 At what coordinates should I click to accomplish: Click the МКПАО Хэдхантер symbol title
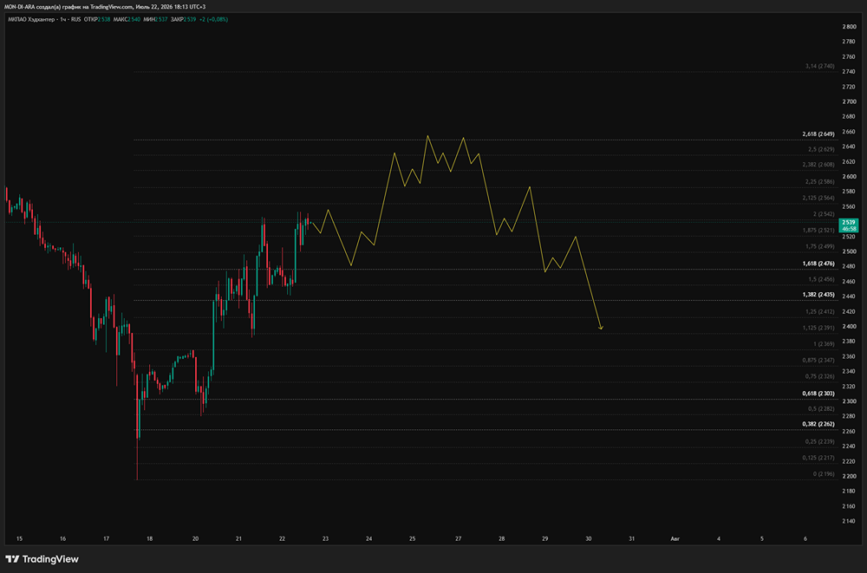[x=33, y=19]
